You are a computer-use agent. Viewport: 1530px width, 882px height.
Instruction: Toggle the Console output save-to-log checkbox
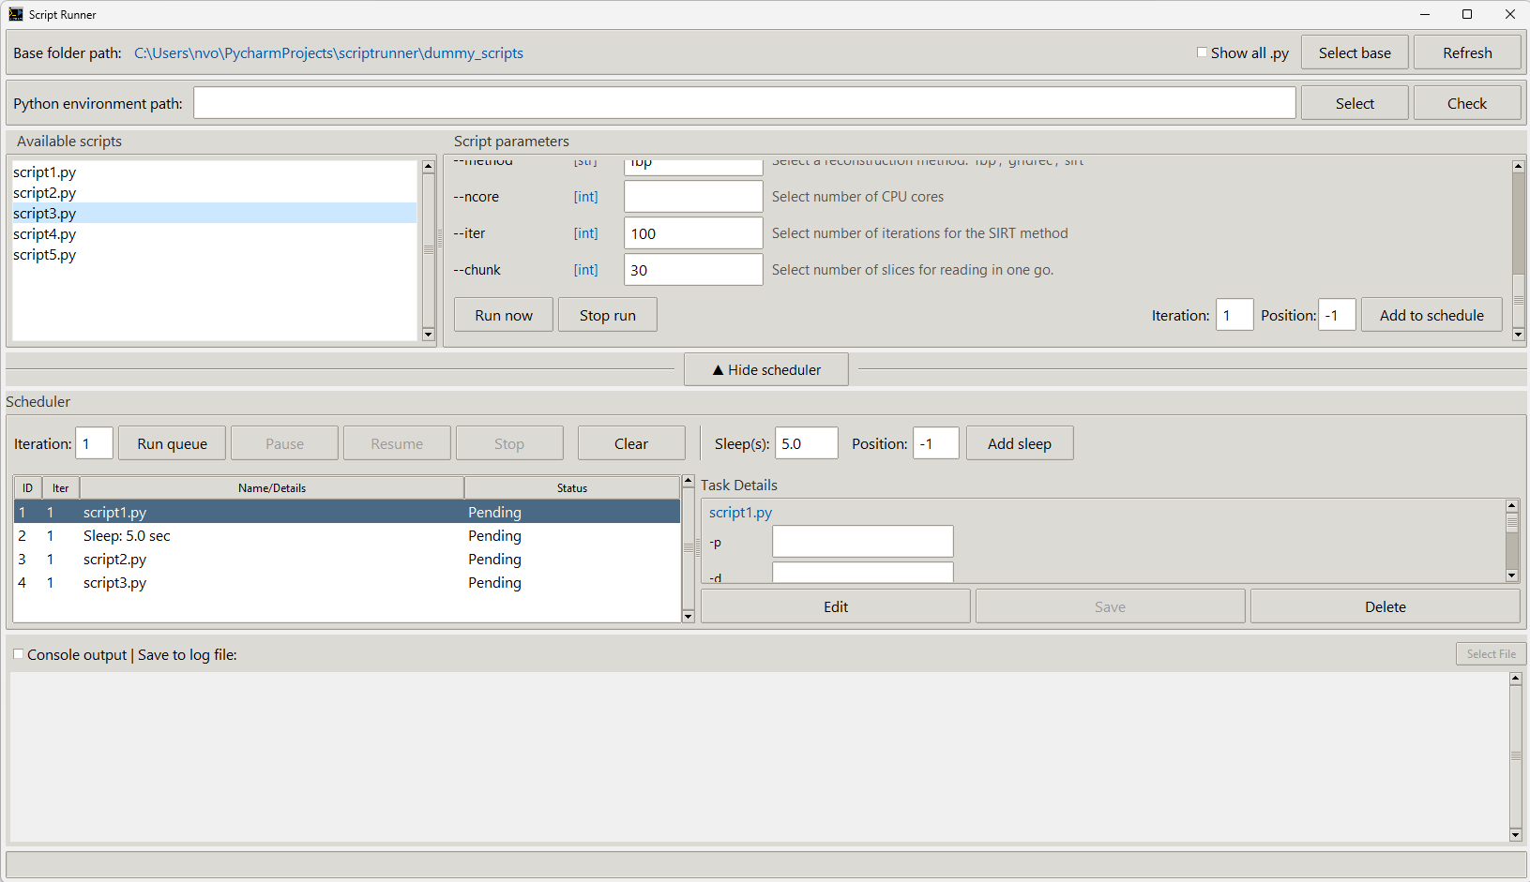click(18, 653)
